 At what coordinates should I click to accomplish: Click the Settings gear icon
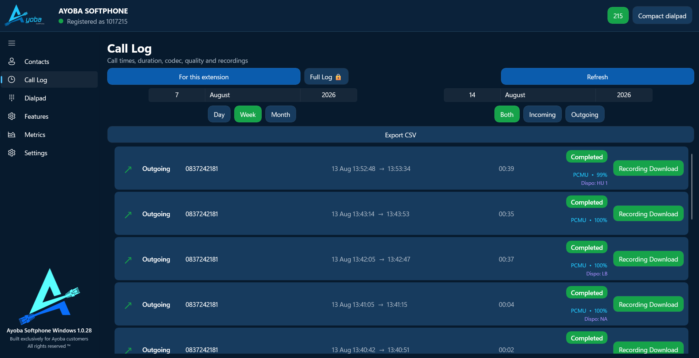click(x=12, y=153)
